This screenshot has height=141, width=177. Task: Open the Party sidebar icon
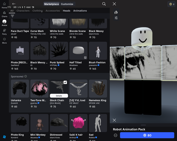(4, 30)
